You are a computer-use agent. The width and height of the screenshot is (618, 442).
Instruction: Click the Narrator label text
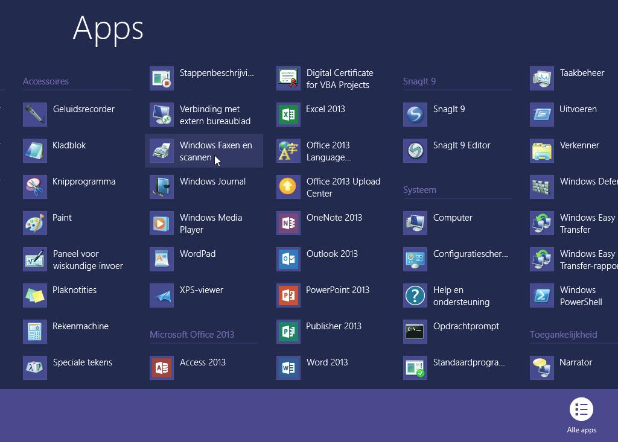click(576, 362)
